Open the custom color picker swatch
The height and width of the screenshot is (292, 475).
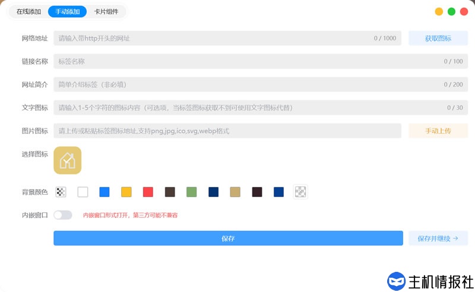click(x=301, y=192)
